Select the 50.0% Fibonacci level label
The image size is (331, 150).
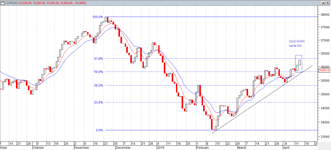point(98,72)
